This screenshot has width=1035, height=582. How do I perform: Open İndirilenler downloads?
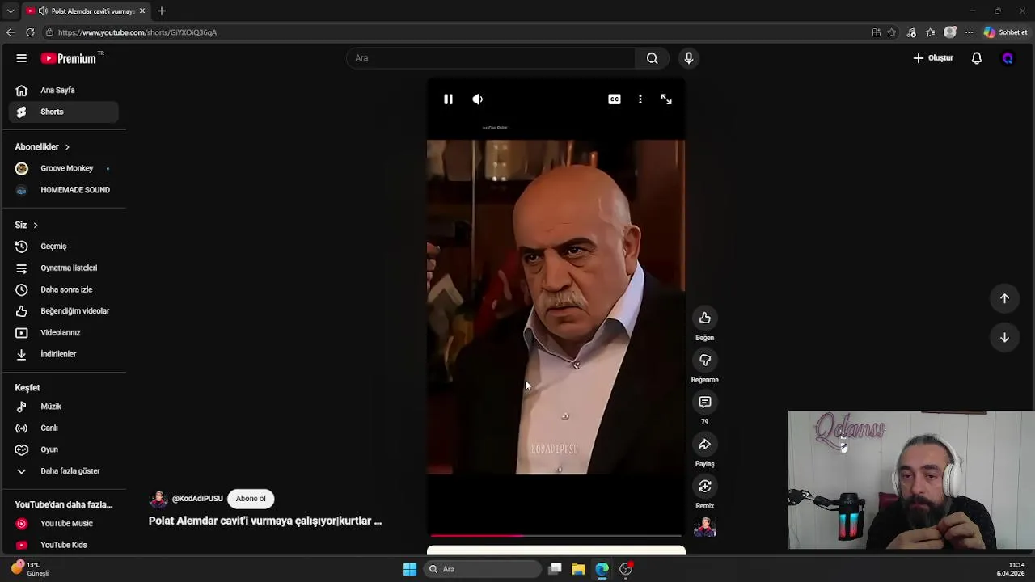(63, 354)
